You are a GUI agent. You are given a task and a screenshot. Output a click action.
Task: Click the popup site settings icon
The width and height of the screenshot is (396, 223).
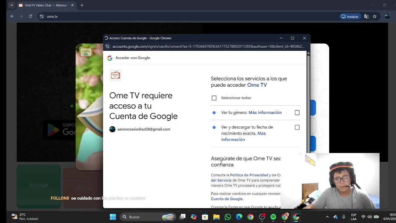click(107, 46)
